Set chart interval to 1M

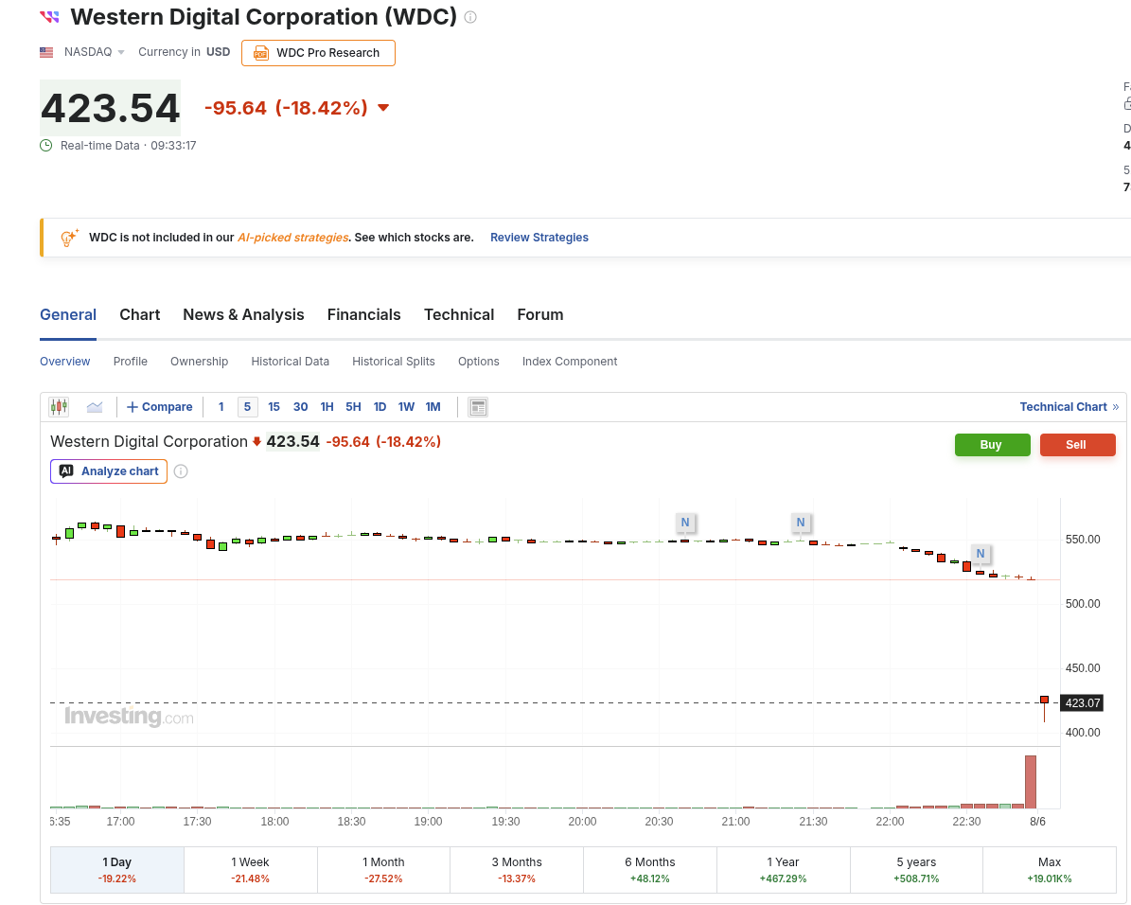click(433, 407)
